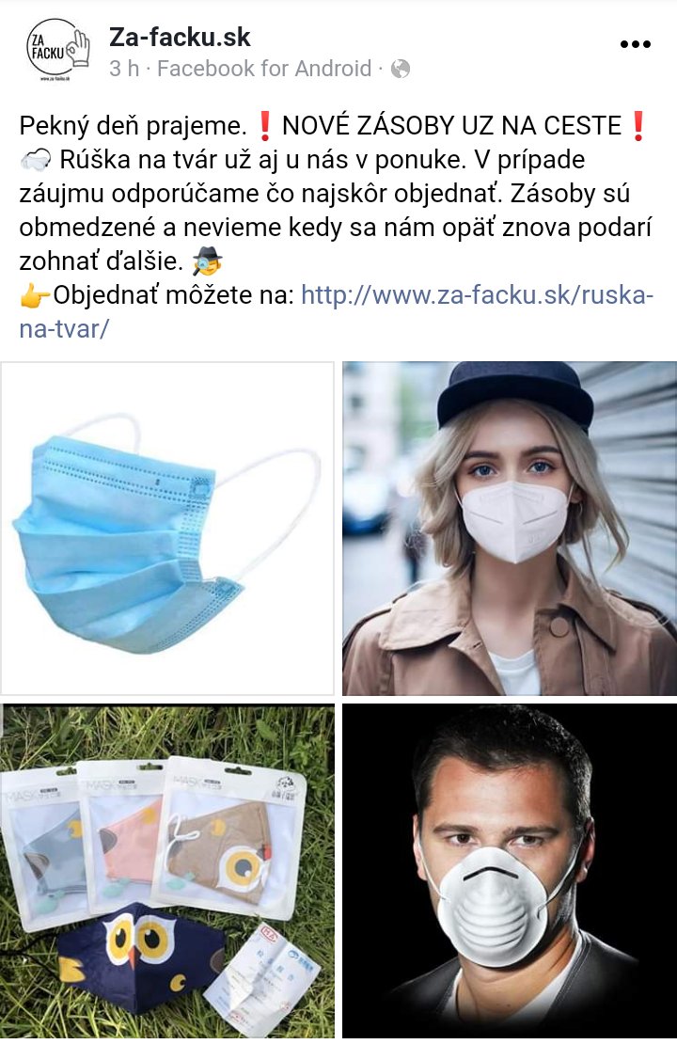Open photo of woman wearing white mask
Image resolution: width=677 pixels, height=1044 pixels.
click(x=510, y=529)
